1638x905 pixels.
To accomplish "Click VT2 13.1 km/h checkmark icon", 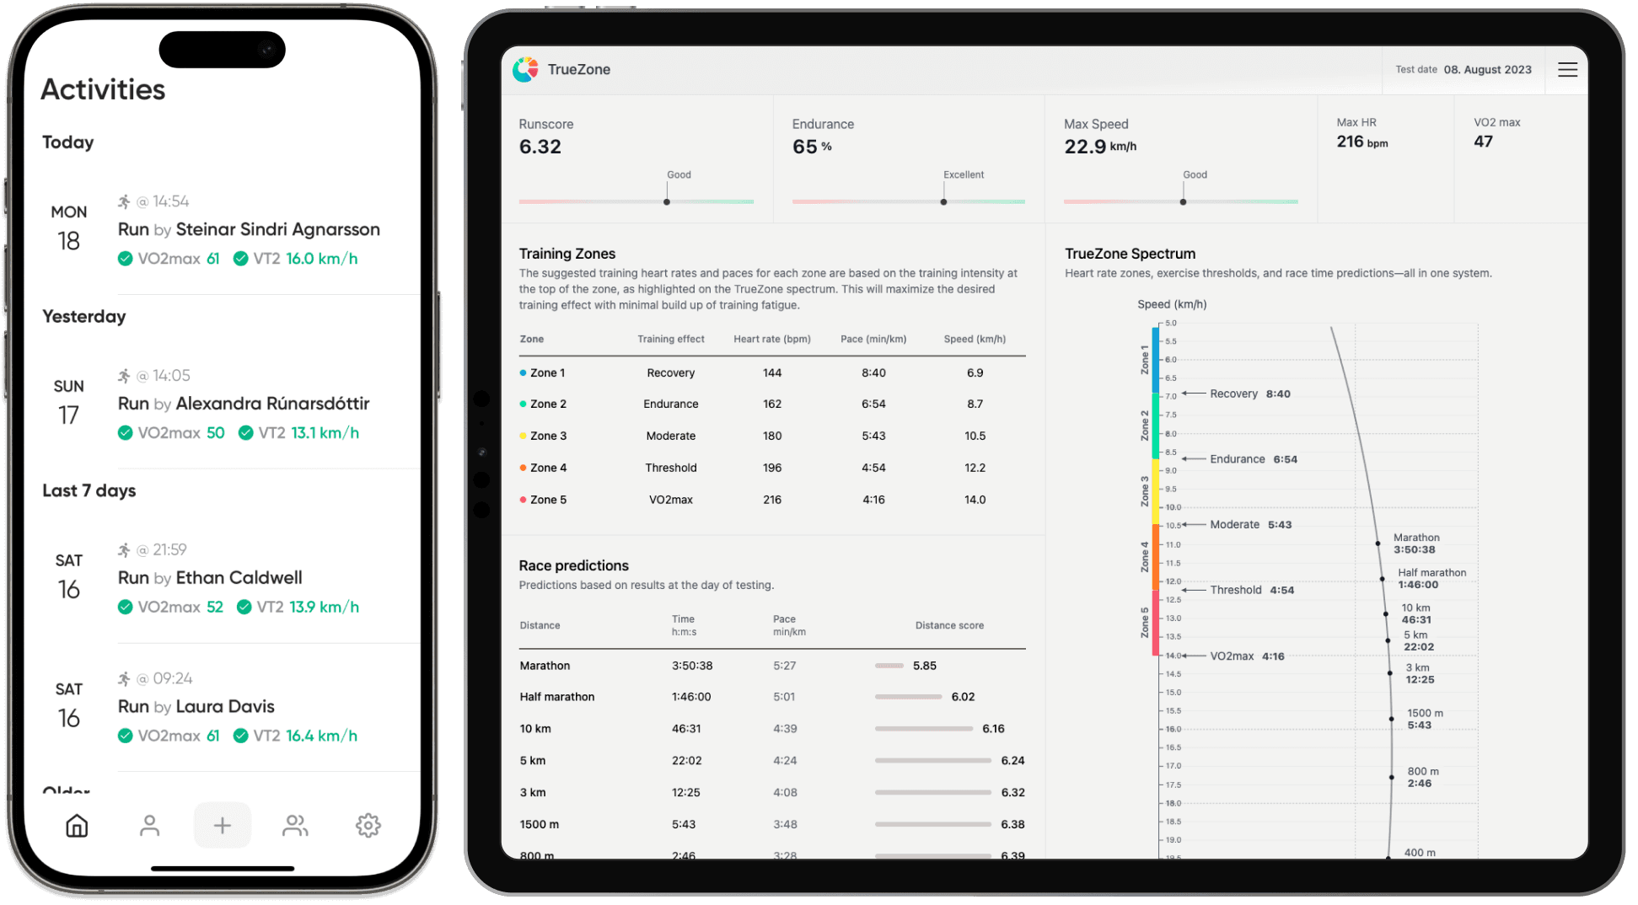I will (245, 433).
